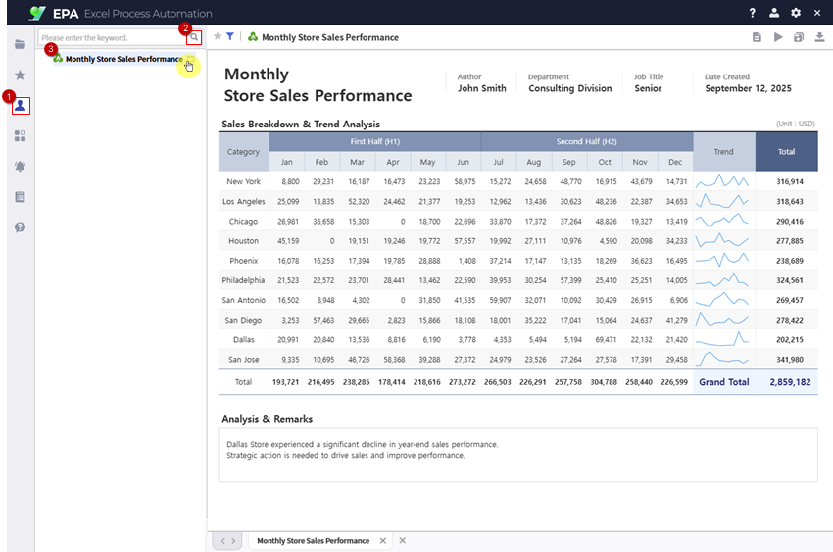Open the dashboard grid icon in sidebar
This screenshot has height=552, width=833.
click(20, 136)
